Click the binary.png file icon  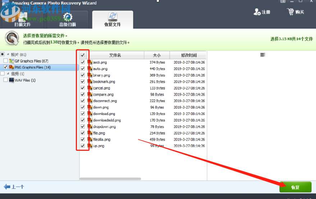pos(90,75)
